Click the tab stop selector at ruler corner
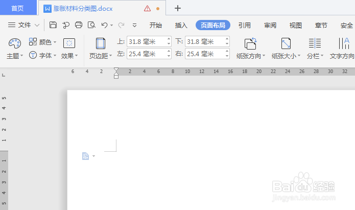The height and width of the screenshot is (210, 355). 4,75
